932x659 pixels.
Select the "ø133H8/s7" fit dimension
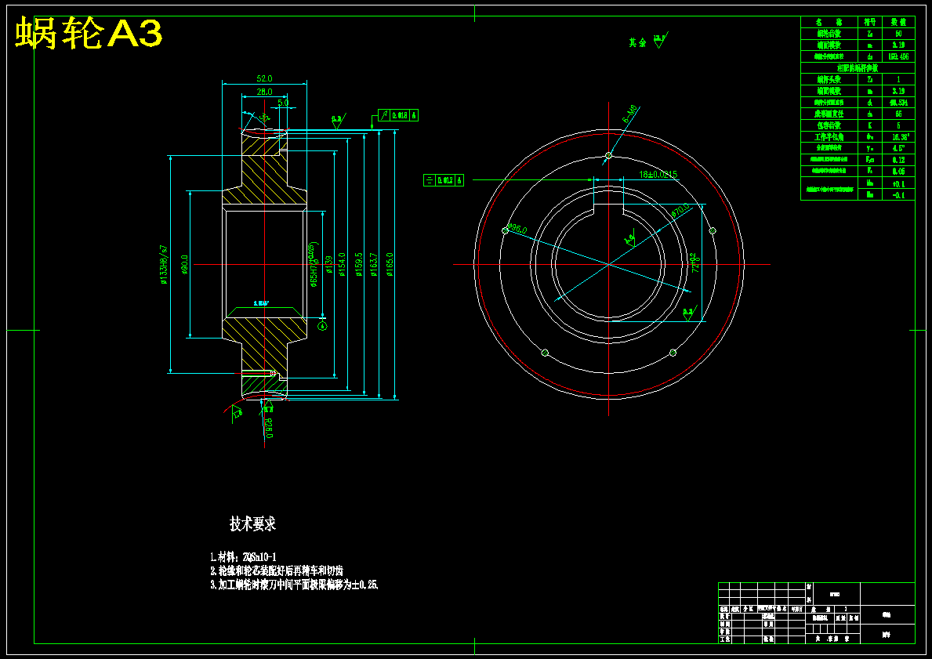click(x=164, y=264)
